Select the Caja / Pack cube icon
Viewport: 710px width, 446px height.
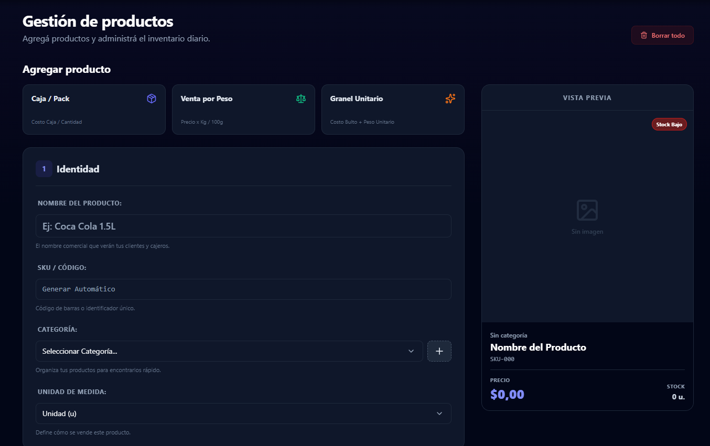tap(152, 98)
